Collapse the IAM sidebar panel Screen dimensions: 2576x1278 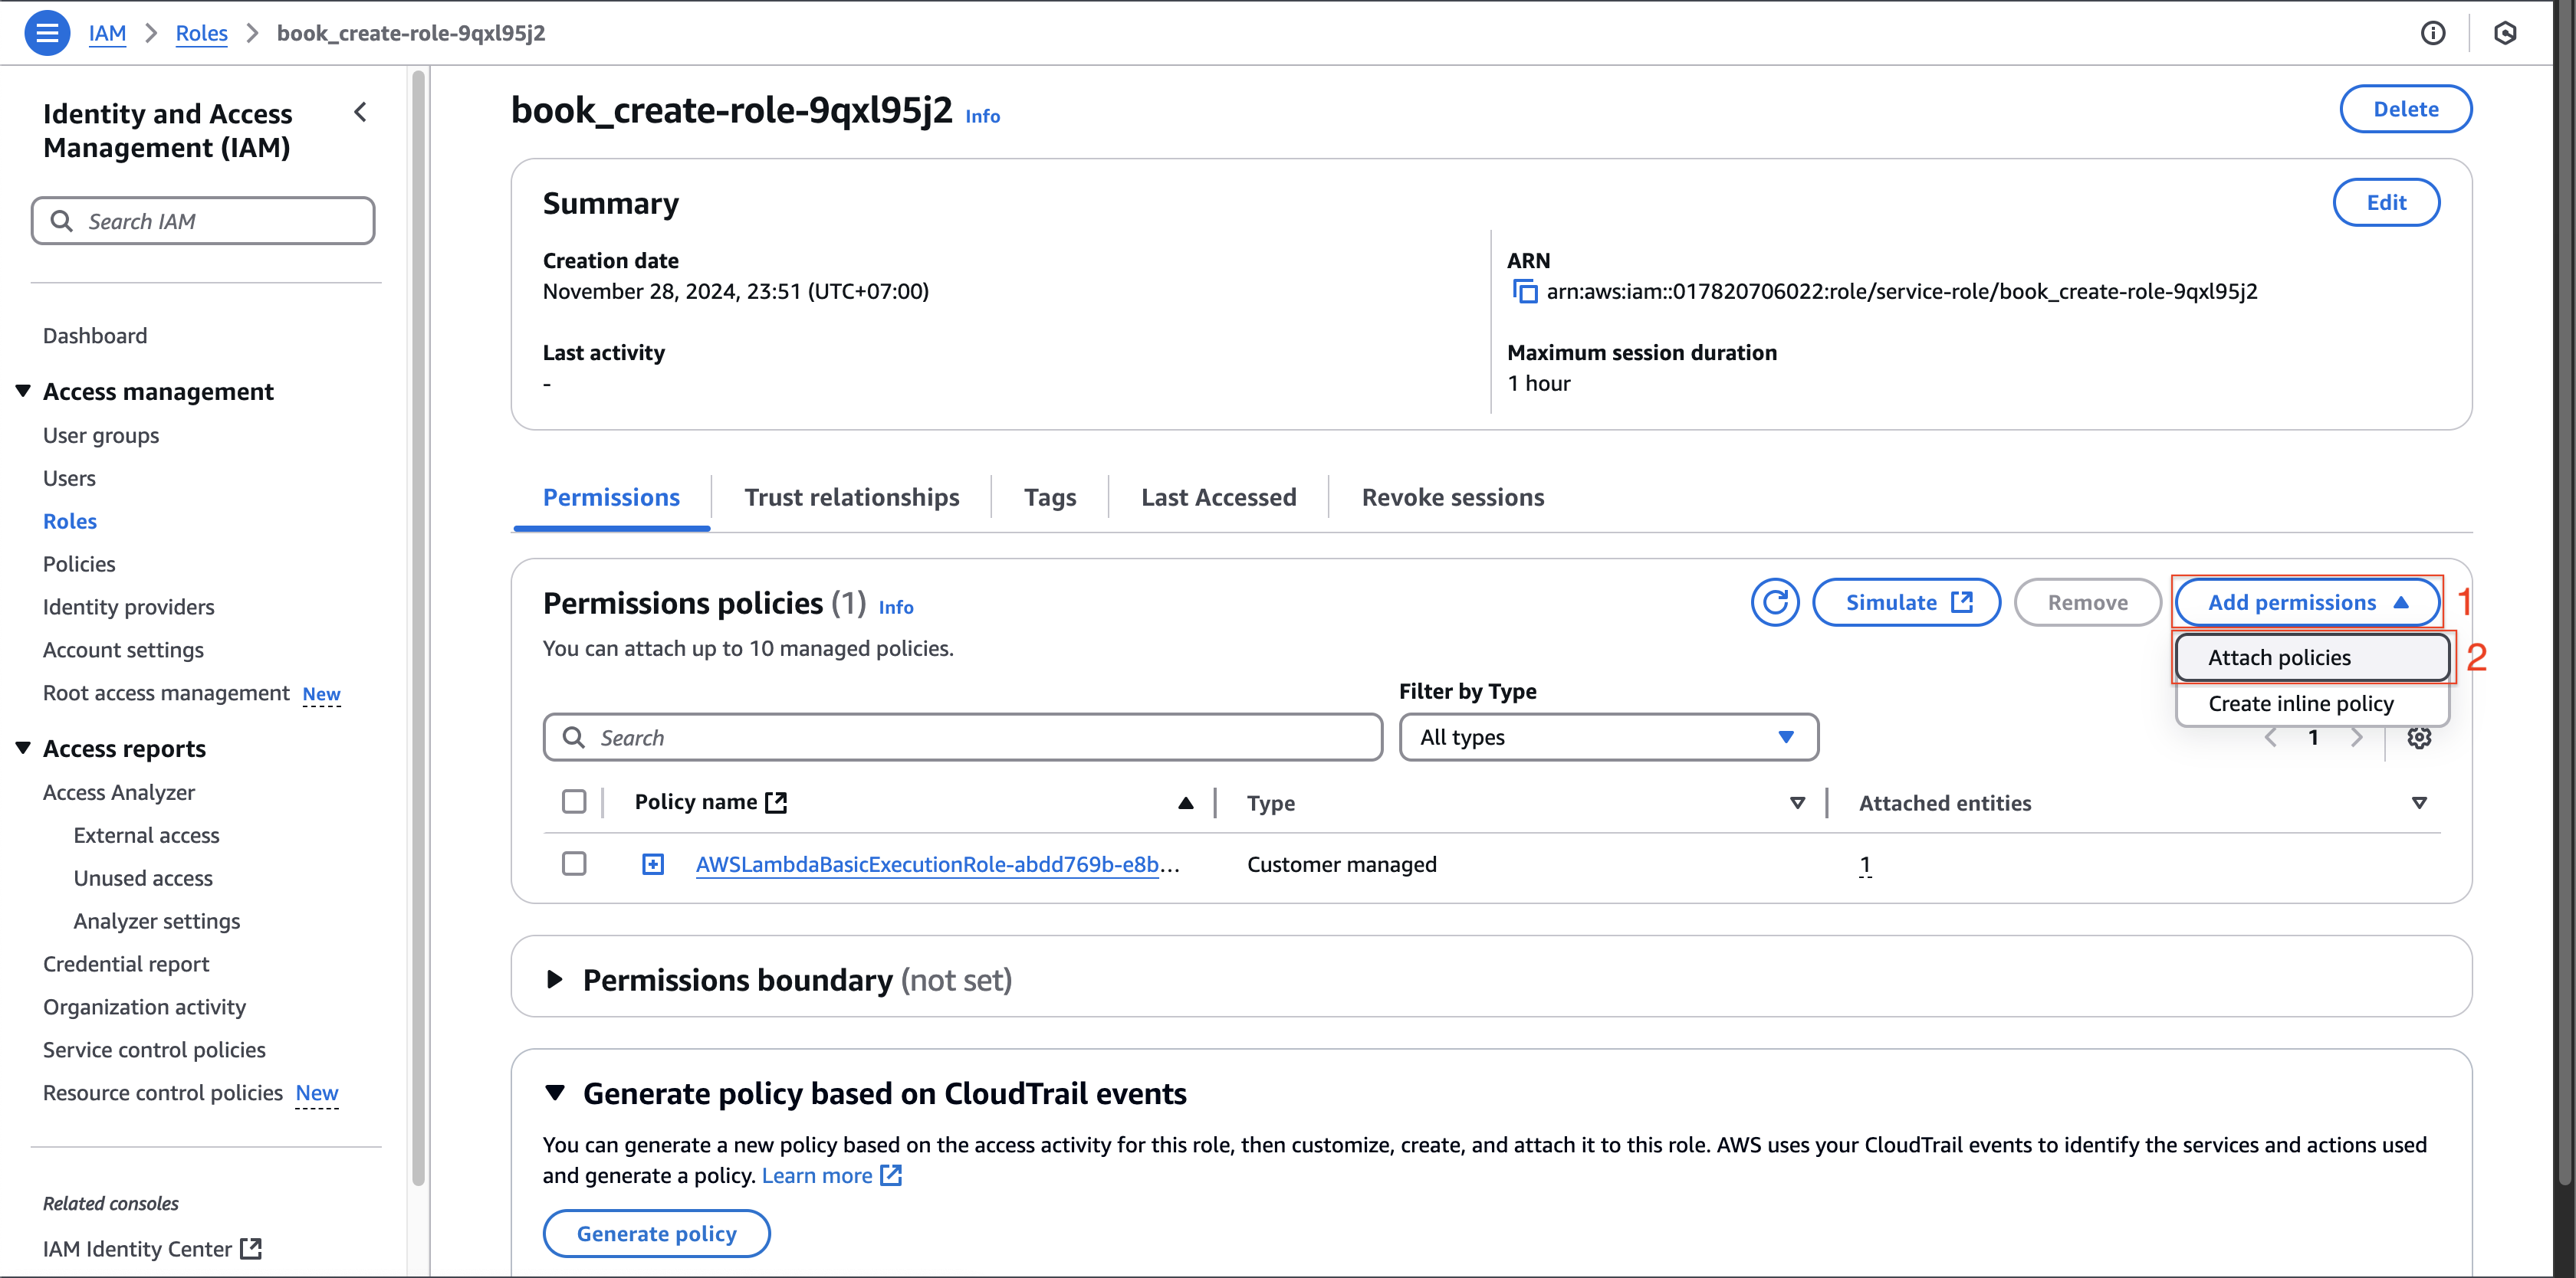360,112
